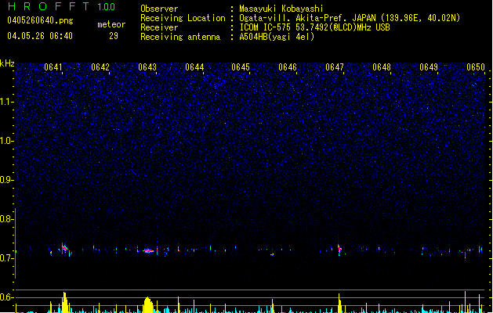Click the meteor echo trace near 0647

pyautogui.click(x=339, y=250)
